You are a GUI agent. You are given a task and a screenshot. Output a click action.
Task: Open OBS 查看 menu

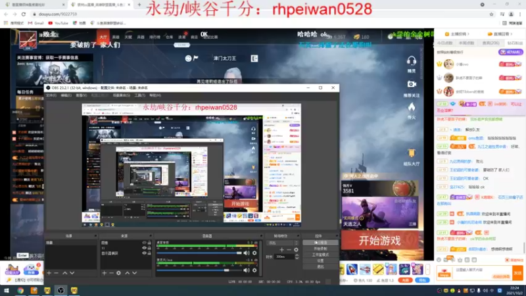click(x=81, y=95)
